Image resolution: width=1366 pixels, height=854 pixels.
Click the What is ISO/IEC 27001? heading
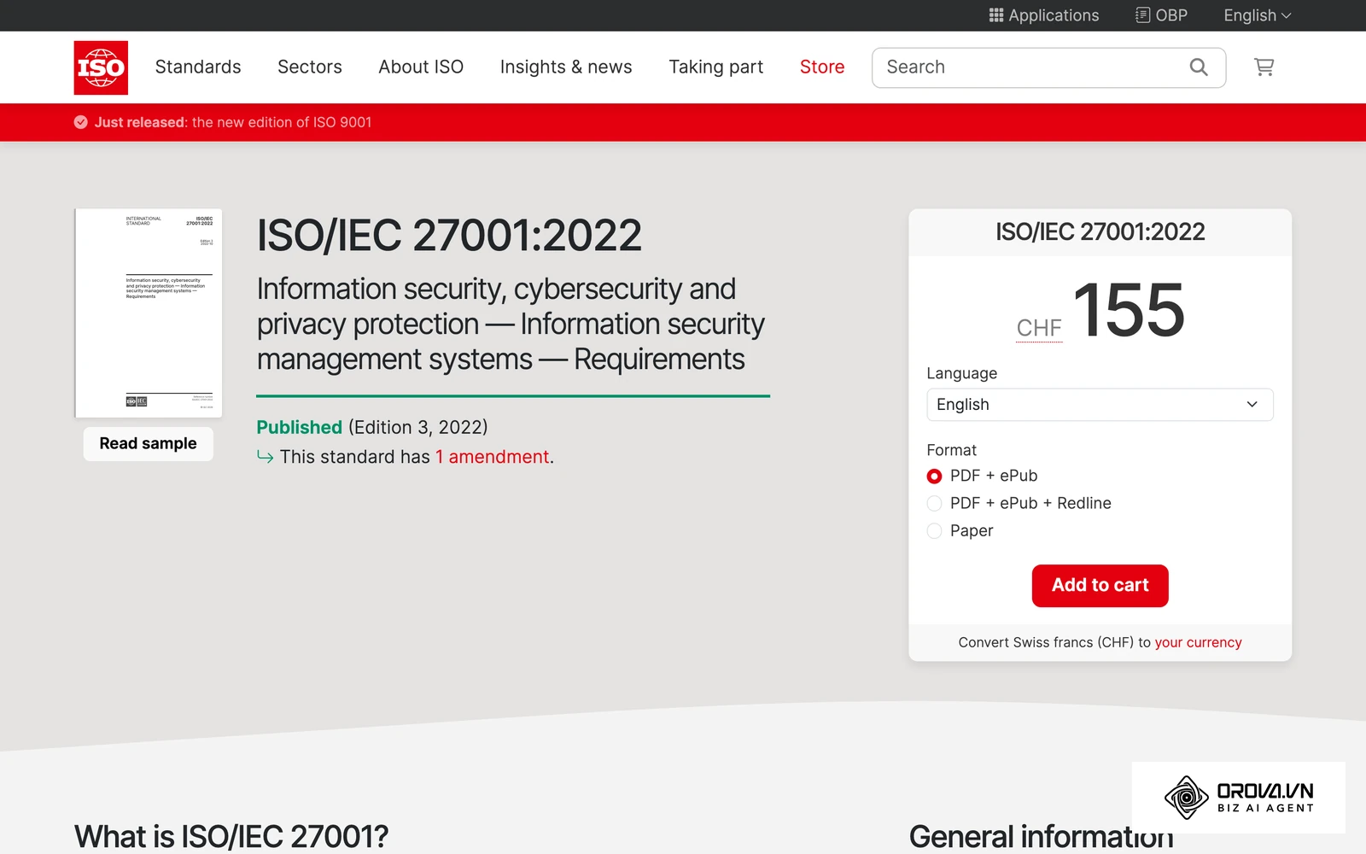231,837
